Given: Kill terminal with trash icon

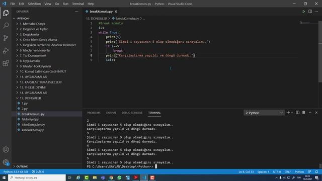Looking at the screenshot, I should click(x=304, y=113).
